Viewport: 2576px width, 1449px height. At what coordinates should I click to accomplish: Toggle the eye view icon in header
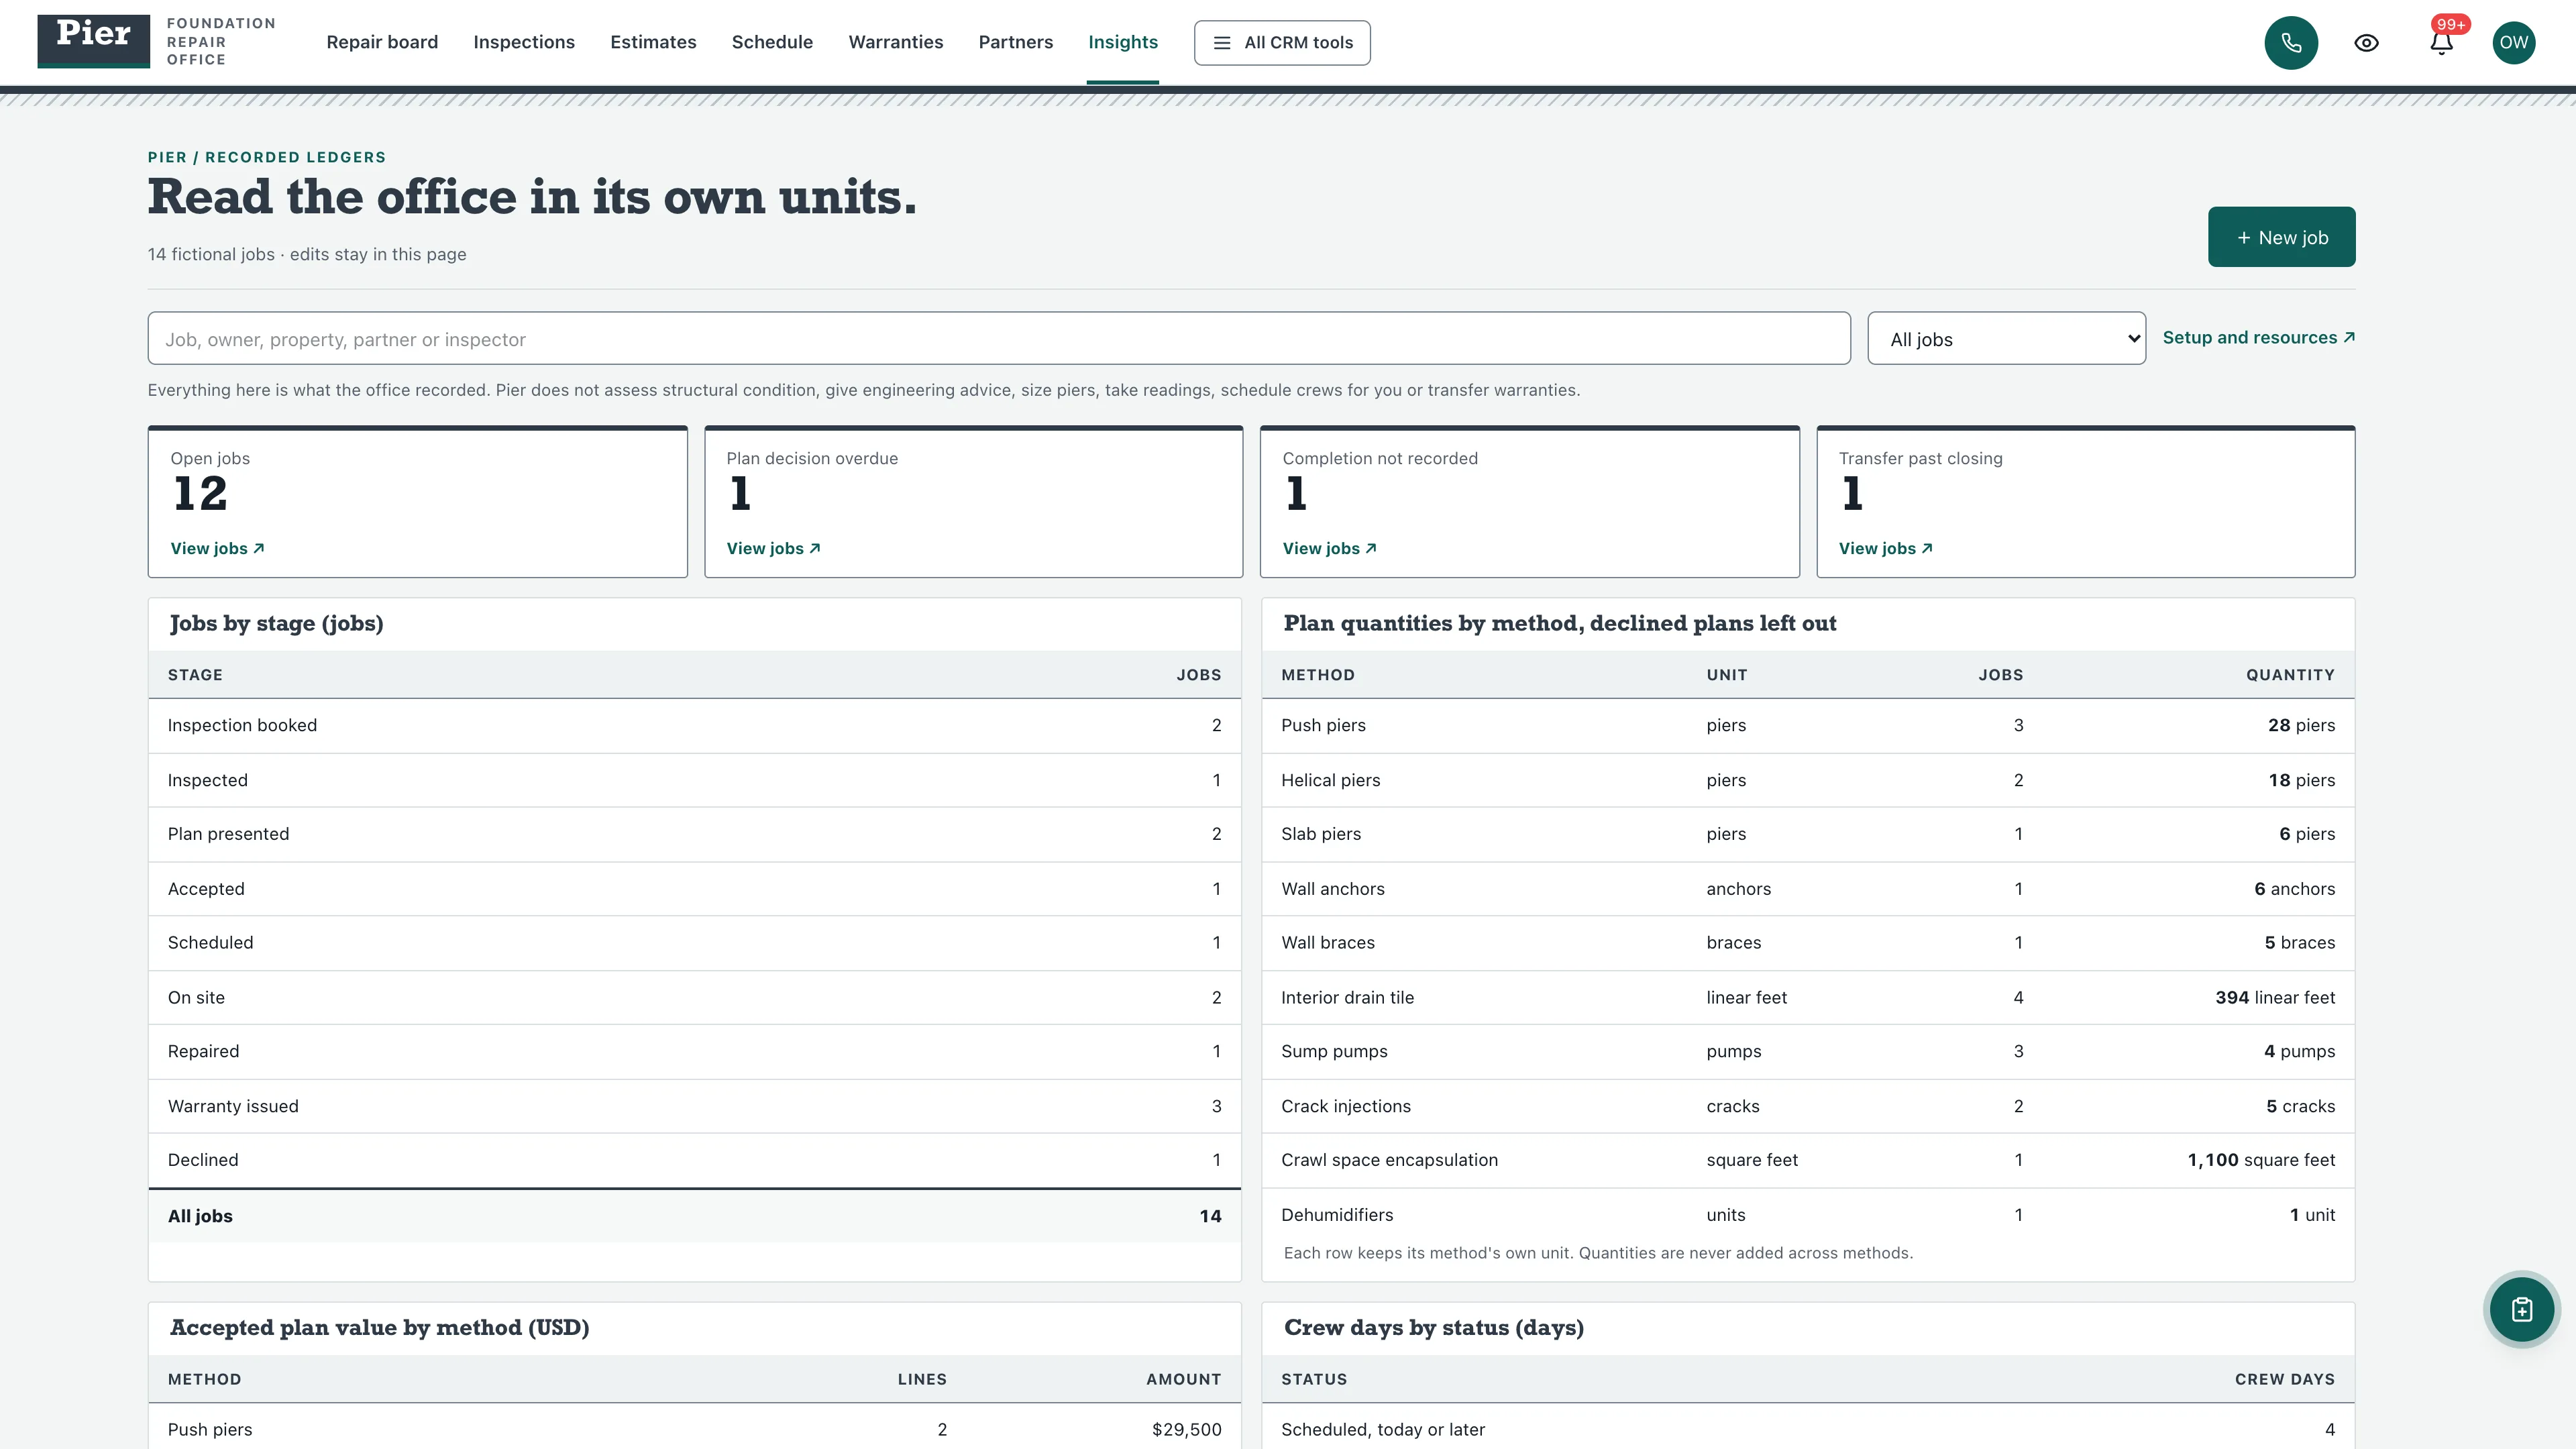click(x=2366, y=43)
